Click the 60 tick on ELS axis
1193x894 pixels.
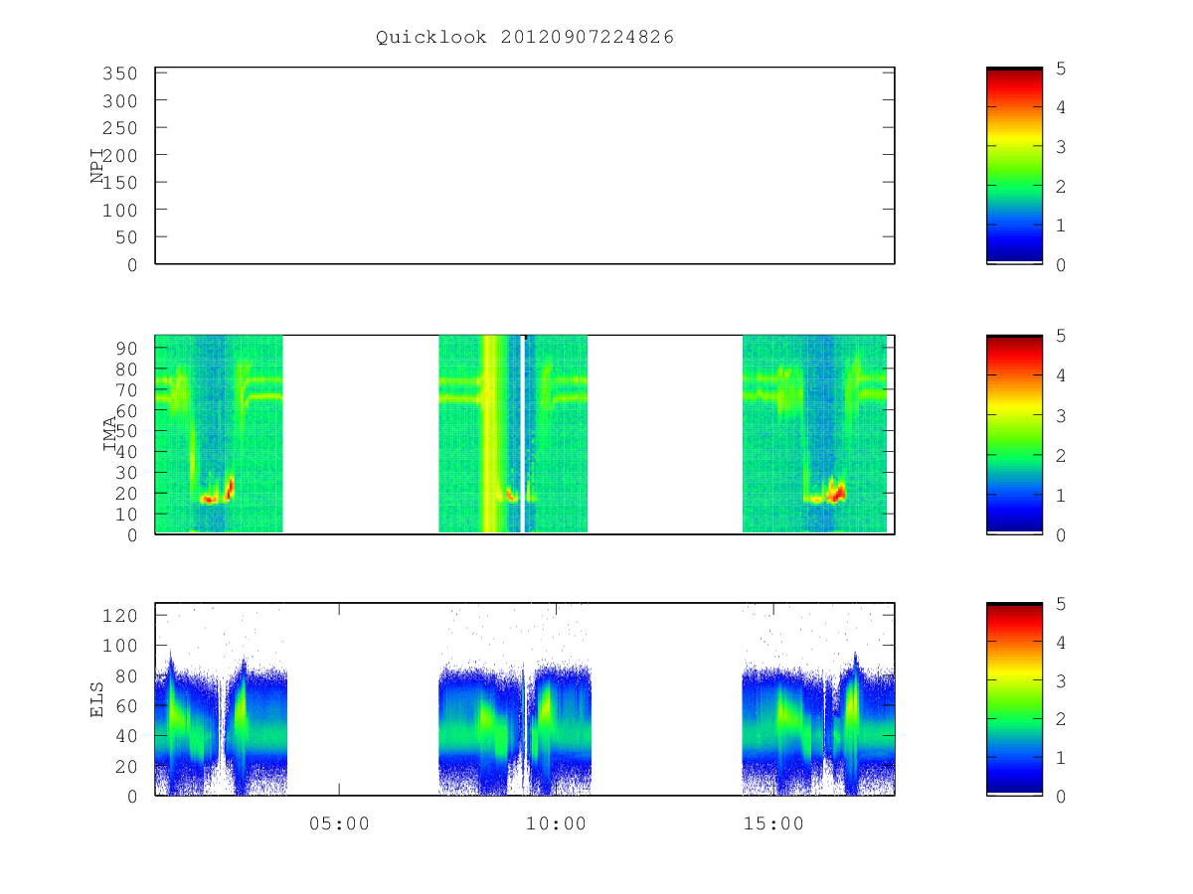click(124, 706)
